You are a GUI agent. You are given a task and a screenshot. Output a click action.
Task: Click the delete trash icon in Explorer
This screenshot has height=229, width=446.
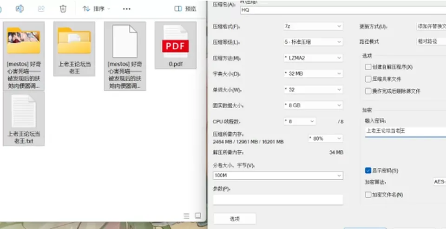(x=63, y=9)
